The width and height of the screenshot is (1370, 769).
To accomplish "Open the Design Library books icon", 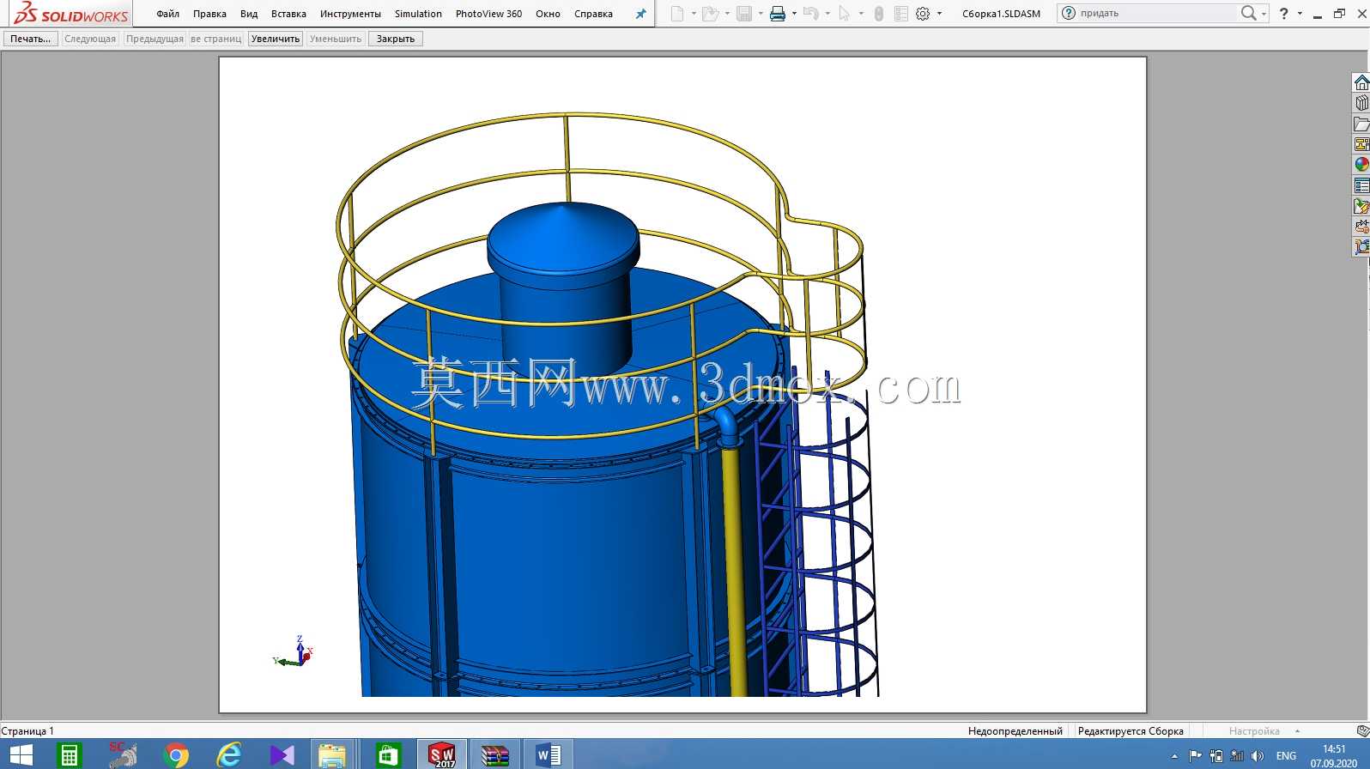I will [x=1361, y=103].
